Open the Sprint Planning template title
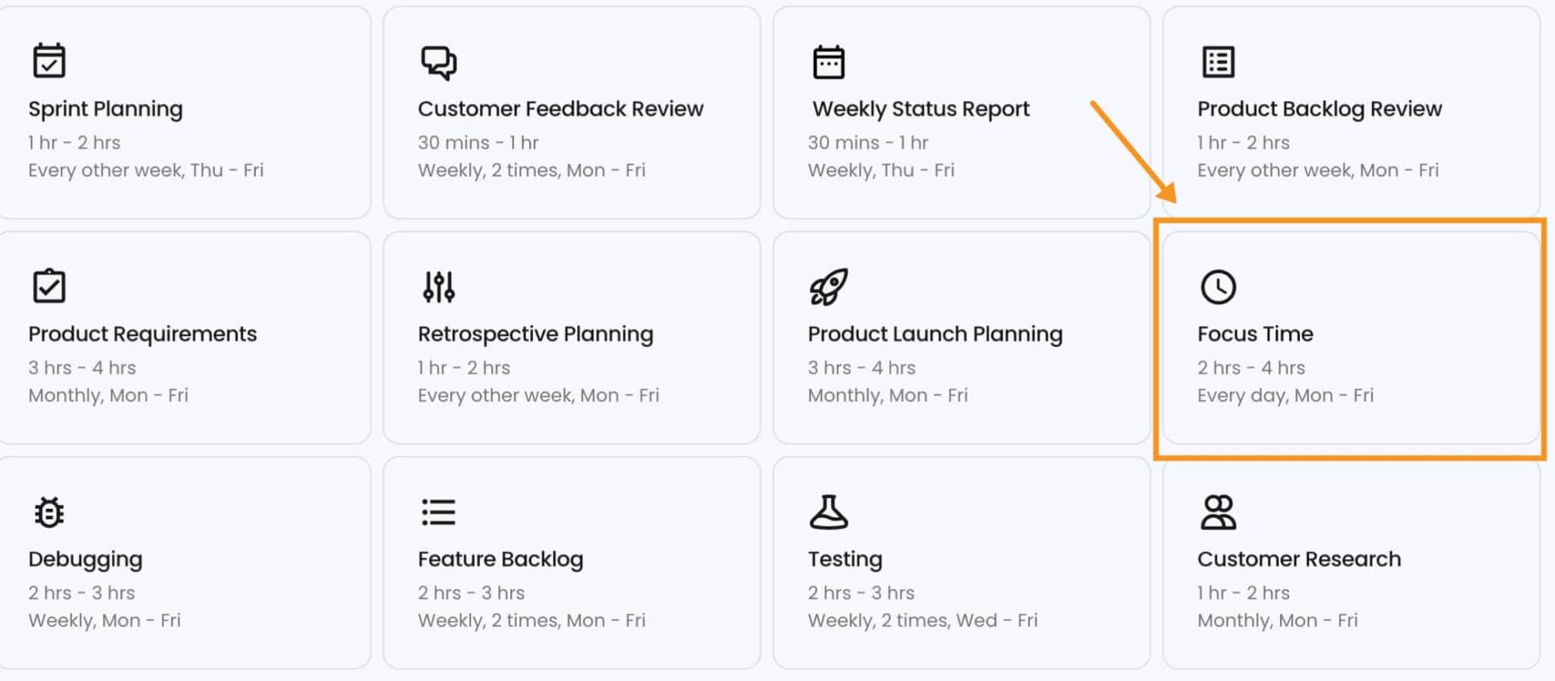Image resolution: width=1555 pixels, height=681 pixels. pos(106,109)
